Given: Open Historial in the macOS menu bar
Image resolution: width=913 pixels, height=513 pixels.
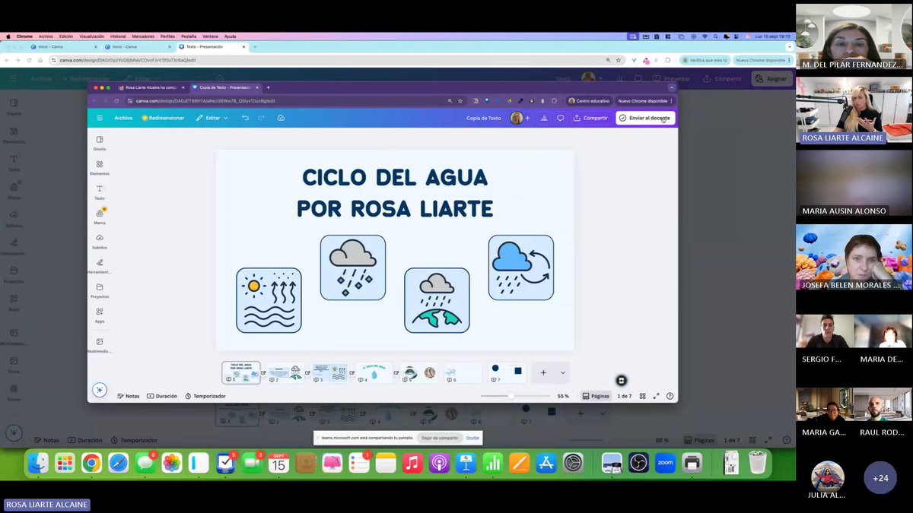Looking at the screenshot, I should (x=118, y=36).
